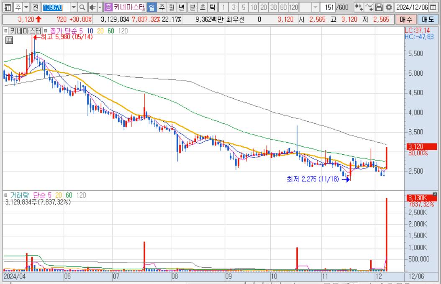Screen dimensions: 441x284
Task: Click the candlestick chart type icon
Action: (x=359, y=7)
